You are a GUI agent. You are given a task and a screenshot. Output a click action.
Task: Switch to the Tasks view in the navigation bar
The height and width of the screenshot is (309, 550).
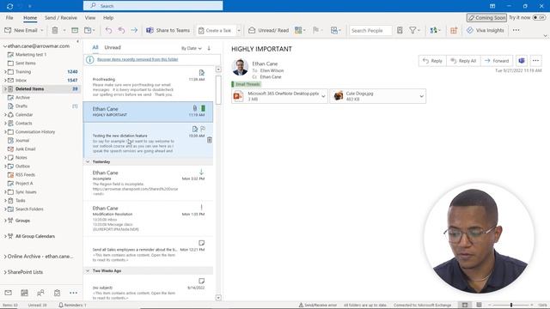pyautogui.click(x=58, y=293)
